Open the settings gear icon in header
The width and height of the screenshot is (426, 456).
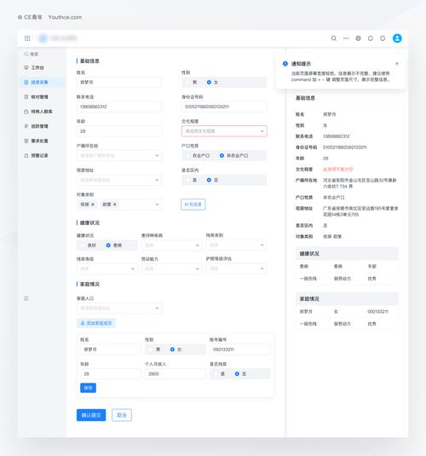coord(358,38)
